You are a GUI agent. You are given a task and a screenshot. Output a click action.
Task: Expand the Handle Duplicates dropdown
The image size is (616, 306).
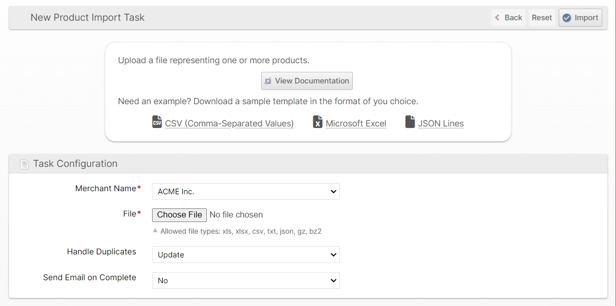[x=245, y=255]
